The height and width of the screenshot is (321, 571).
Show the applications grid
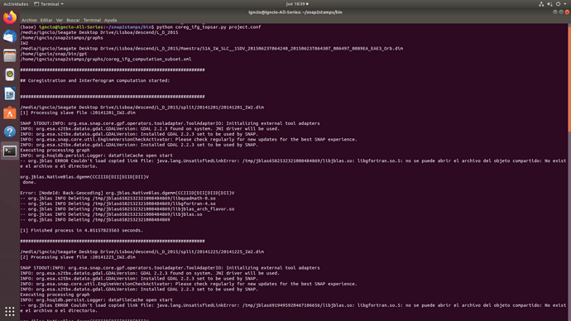(10, 311)
